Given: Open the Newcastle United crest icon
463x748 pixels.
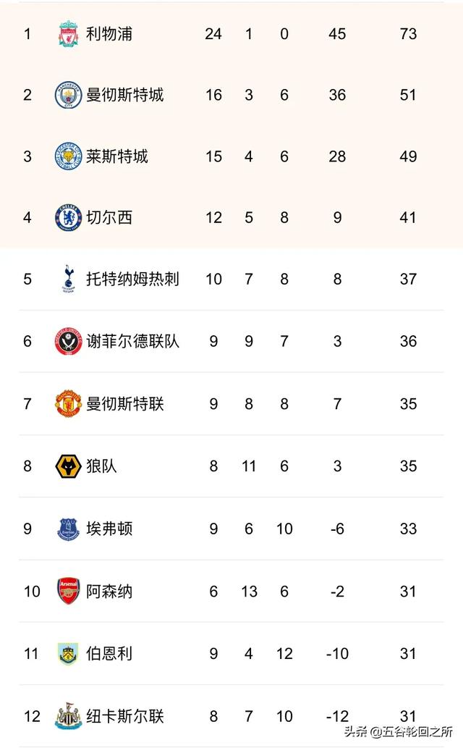Looking at the screenshot, I should pyautogui.click(x=68, y=716).
